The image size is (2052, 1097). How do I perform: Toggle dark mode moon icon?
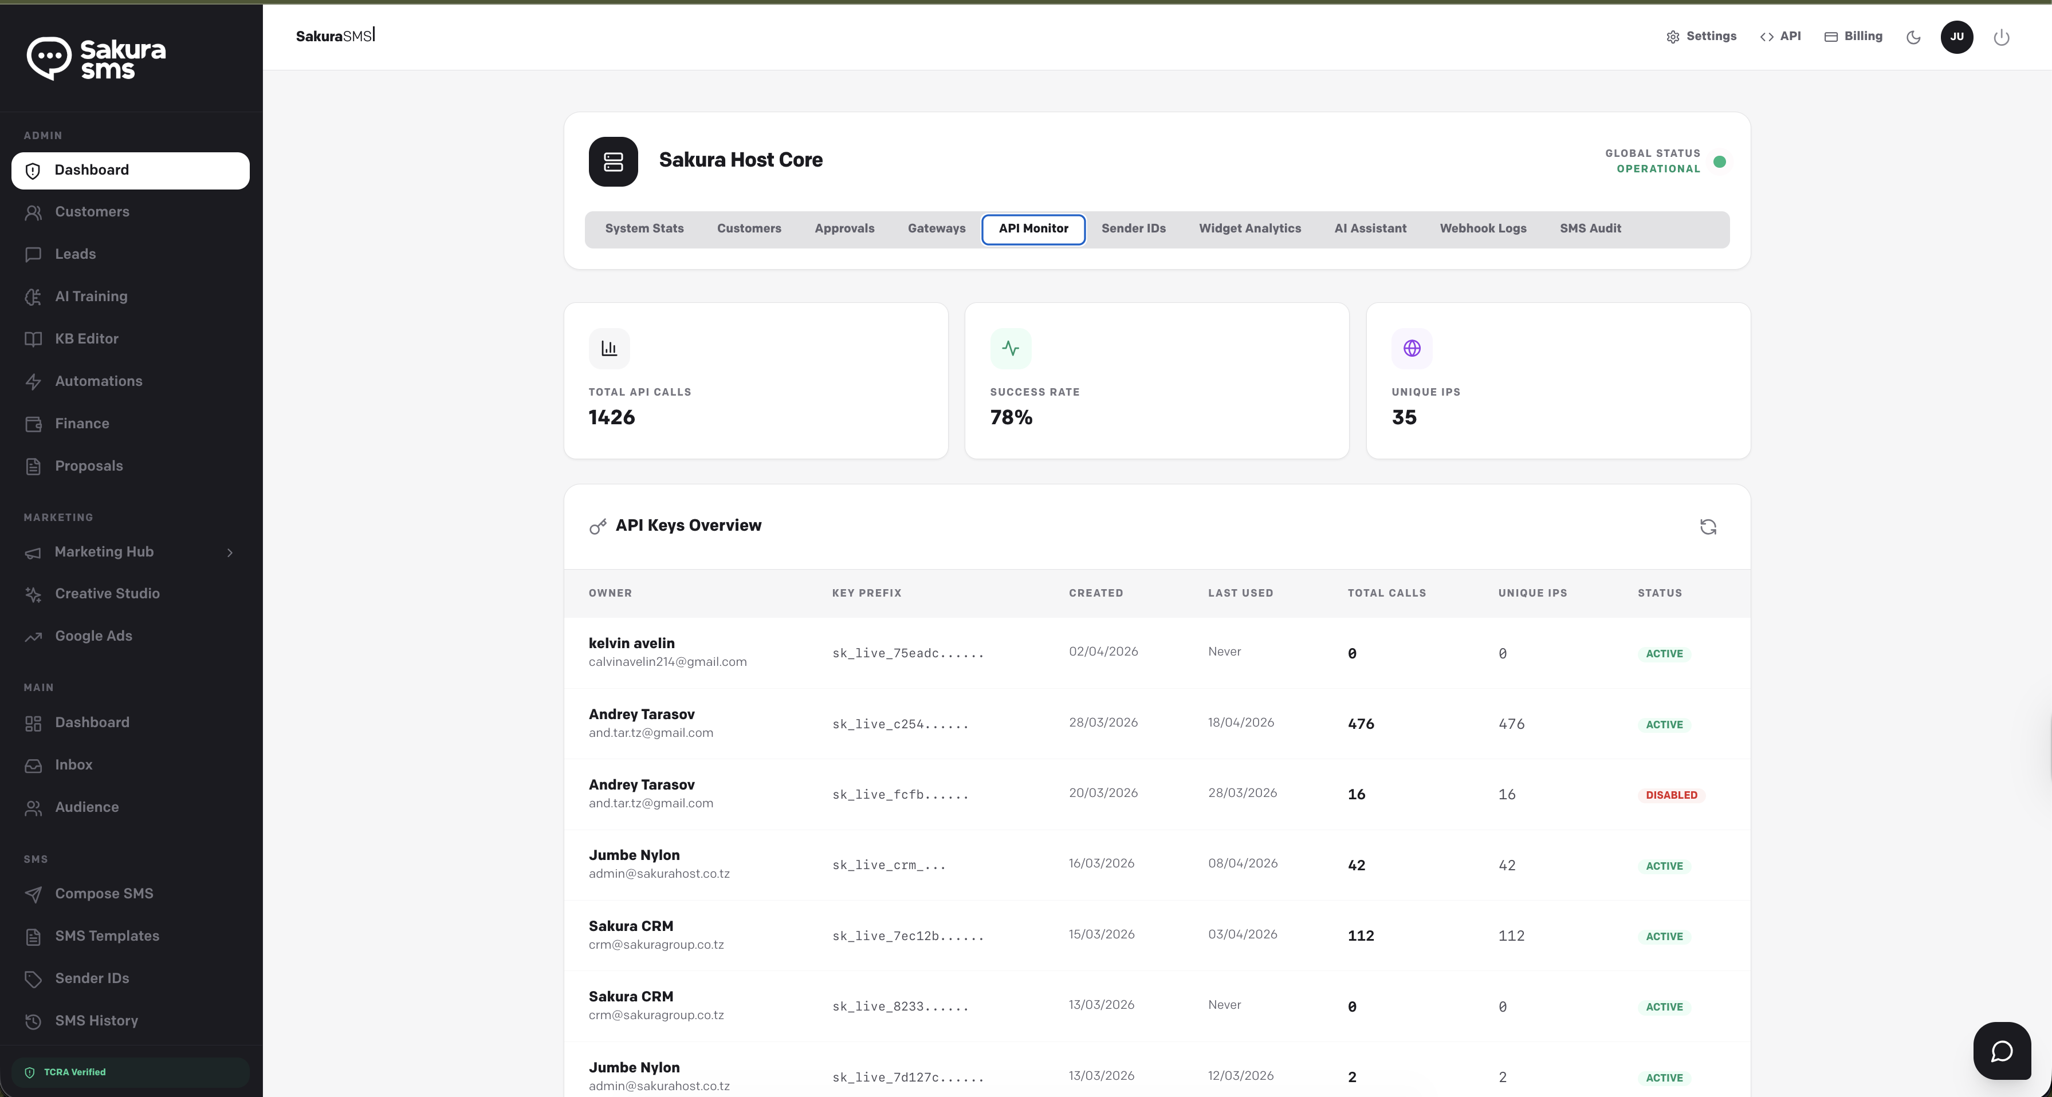point(1913,37)
